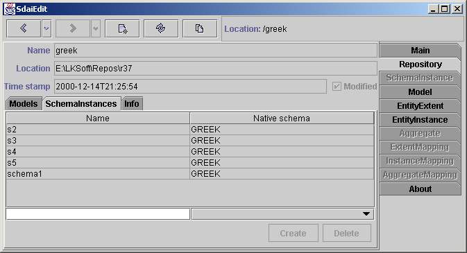Minimize the SdaiEdit window
Viewport: 467px width, 253px height.
coord(433,9)
